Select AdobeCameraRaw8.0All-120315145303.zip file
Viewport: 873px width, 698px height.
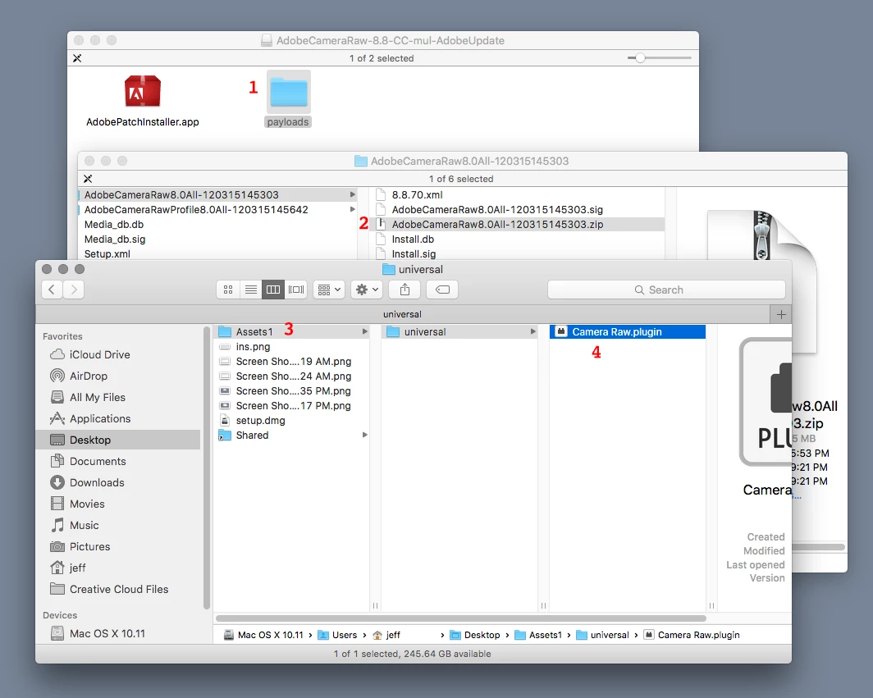[517, 224]
